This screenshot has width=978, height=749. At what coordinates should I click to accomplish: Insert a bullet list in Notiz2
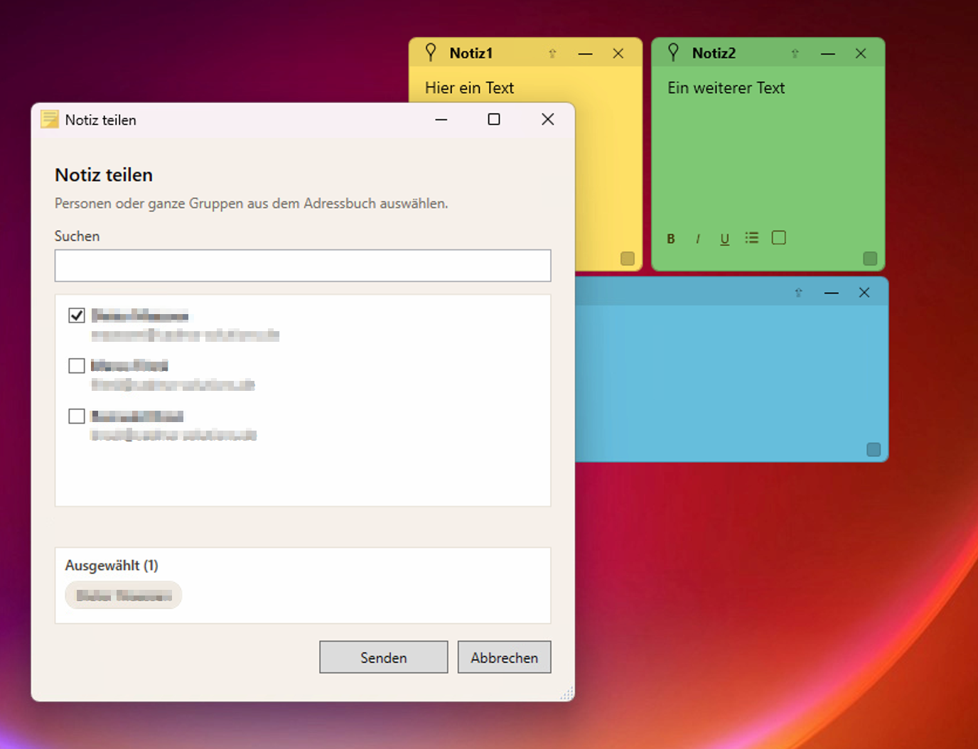(752, 237)
